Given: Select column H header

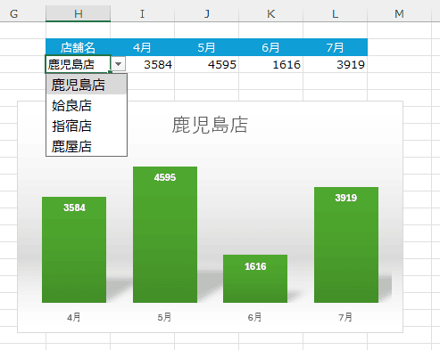Looking at the screenshot, I should pyautogui.click(x=78, y=13).
